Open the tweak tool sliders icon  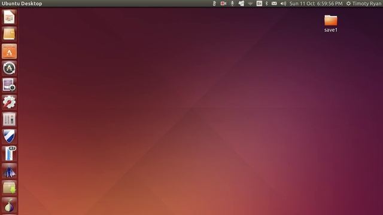pyautogui.click(x=10, y=119)
